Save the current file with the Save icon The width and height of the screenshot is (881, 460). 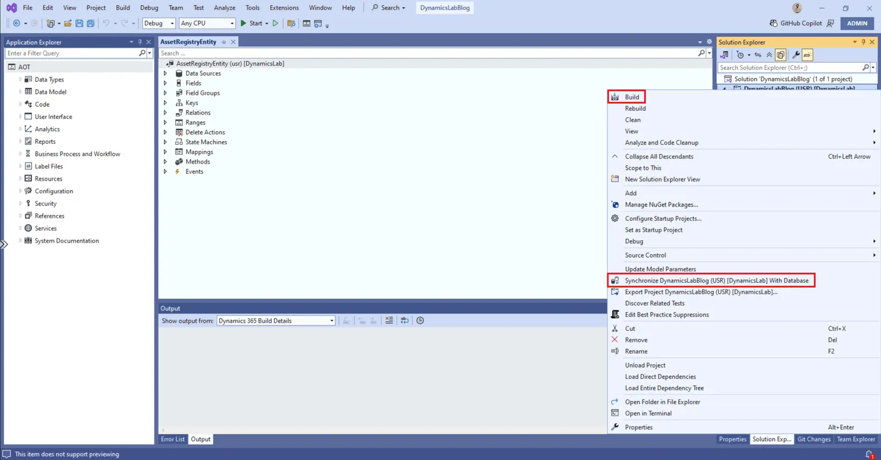(x=79, y=23)
